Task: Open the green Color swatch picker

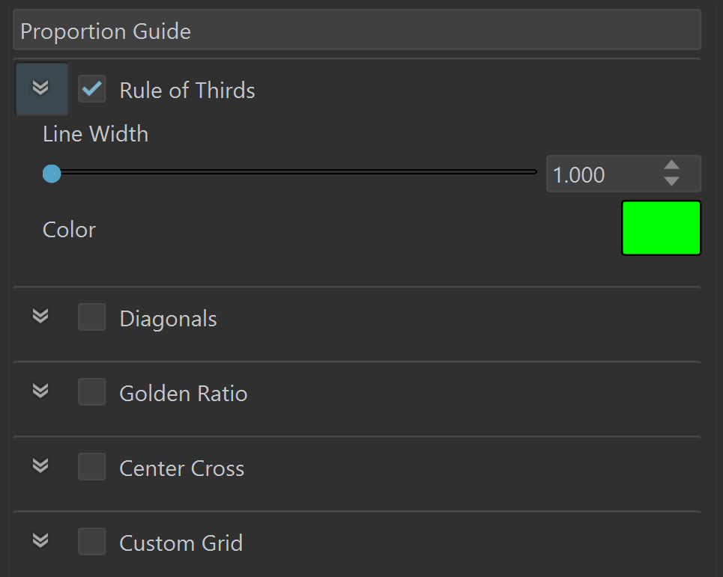Action: coord(662,228)
